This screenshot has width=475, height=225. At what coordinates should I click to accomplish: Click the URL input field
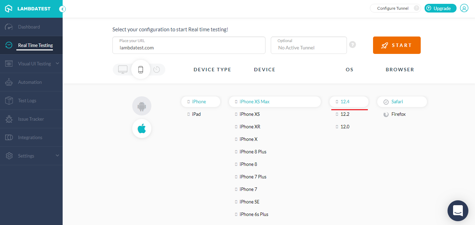[x=189, y=48]
